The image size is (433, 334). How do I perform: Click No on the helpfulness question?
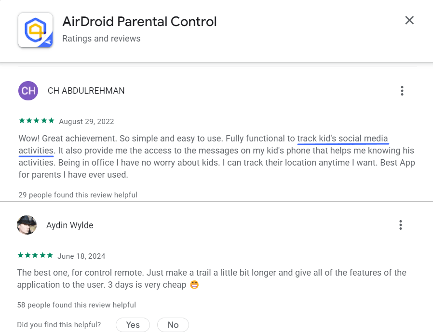tap(173, 324)
